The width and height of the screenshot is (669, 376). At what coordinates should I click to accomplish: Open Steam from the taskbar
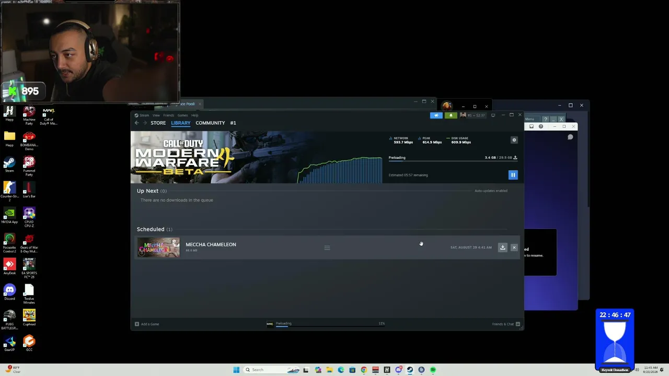[410, 370]
